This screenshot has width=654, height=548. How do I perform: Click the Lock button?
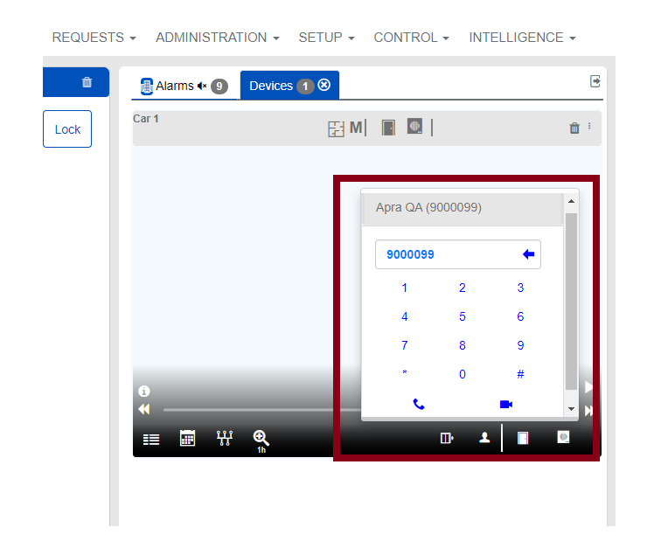coord(67,129)
